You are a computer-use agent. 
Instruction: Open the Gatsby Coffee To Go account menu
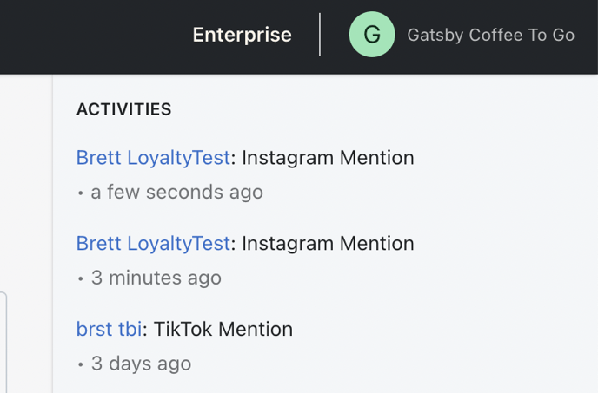tap(491, 35)
